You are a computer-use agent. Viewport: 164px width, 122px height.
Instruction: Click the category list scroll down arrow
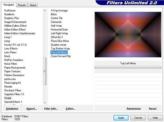45,103
